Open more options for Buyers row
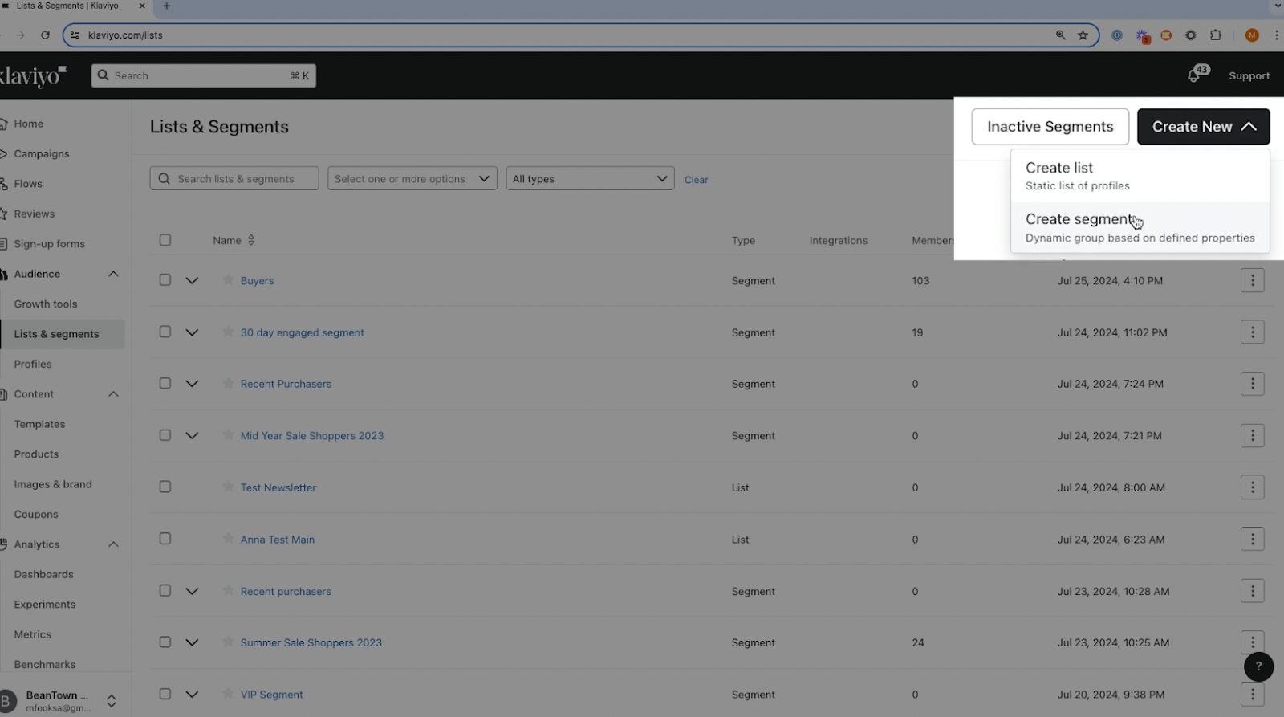Screen dimensions: 1284x717 point(1252,280)
